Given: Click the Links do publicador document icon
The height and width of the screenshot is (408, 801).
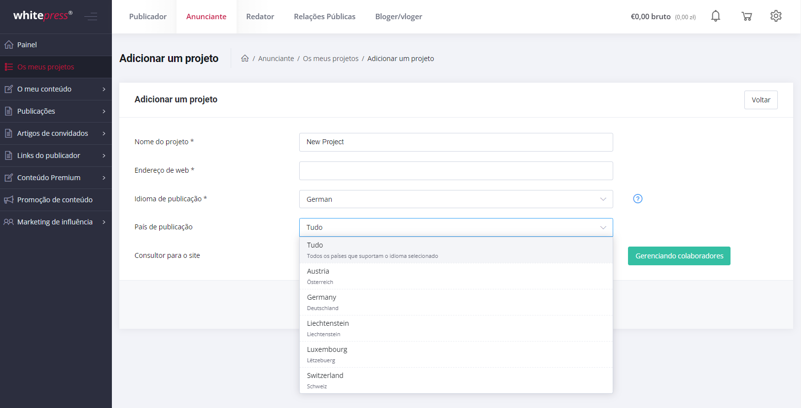Looking at the screenshot, I should 9,156.
